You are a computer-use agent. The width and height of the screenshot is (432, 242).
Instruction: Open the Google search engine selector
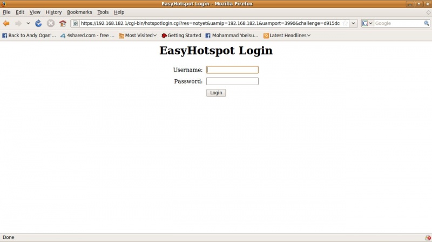pos(367,23)
